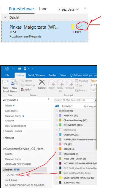The width and height of the screenshot is (116, 195).
Task: Switch to the Inne tab
Action: coord(43,9)
